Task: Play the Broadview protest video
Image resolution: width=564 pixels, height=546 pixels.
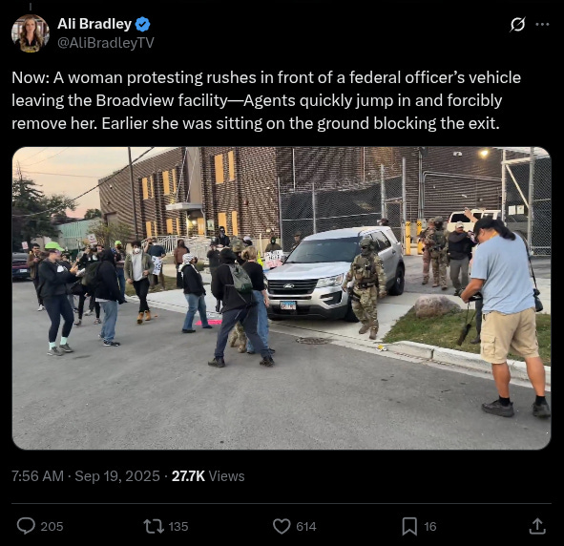Action: click(282, 298)
